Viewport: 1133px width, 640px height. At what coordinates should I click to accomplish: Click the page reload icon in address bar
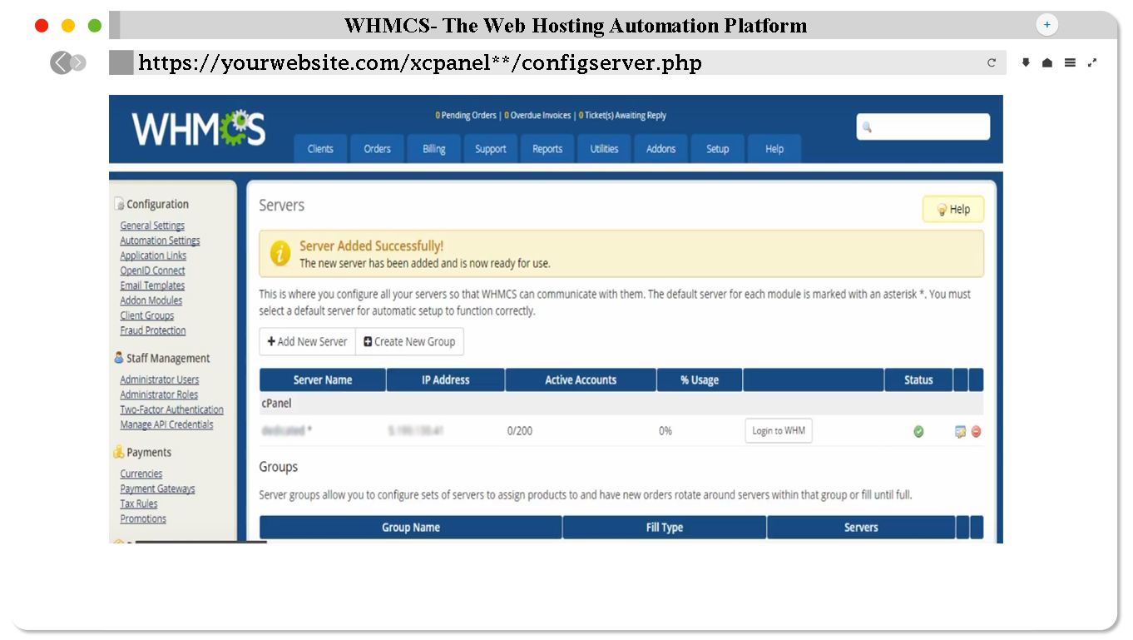(992, 62)
